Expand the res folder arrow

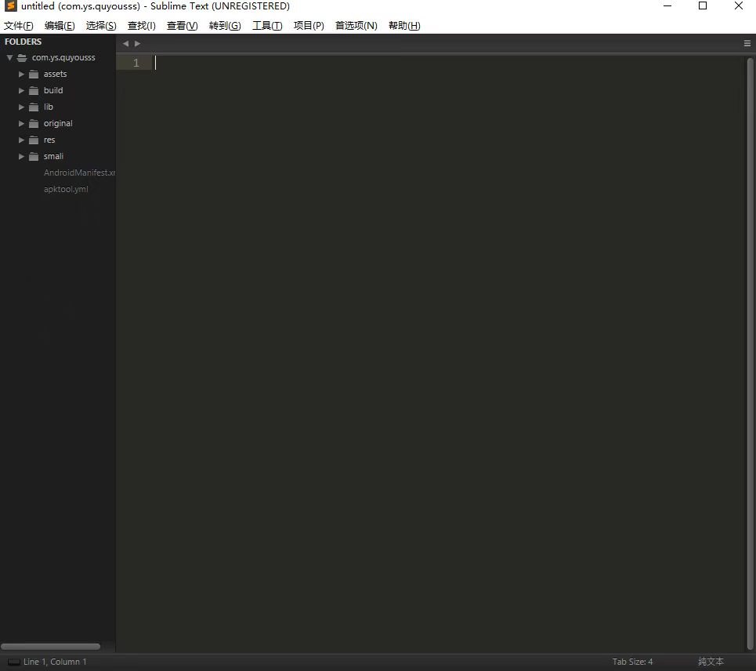click(x=22, y=140)
